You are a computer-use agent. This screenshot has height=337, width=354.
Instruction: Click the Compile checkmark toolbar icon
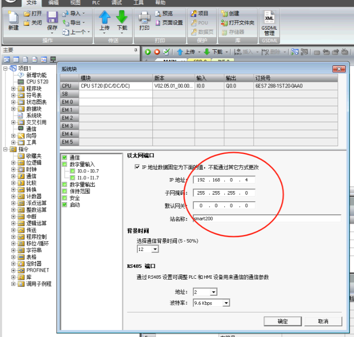[x=166, y=52]
